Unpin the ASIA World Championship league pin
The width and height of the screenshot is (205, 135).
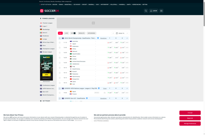98,38
